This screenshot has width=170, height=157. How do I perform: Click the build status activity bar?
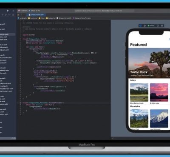point(105,11)
